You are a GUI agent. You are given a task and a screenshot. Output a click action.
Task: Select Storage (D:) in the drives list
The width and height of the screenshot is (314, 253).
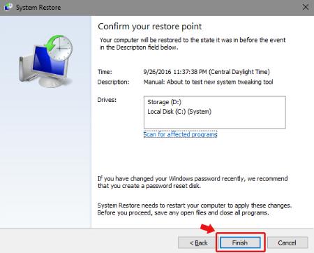coord(164,102)
